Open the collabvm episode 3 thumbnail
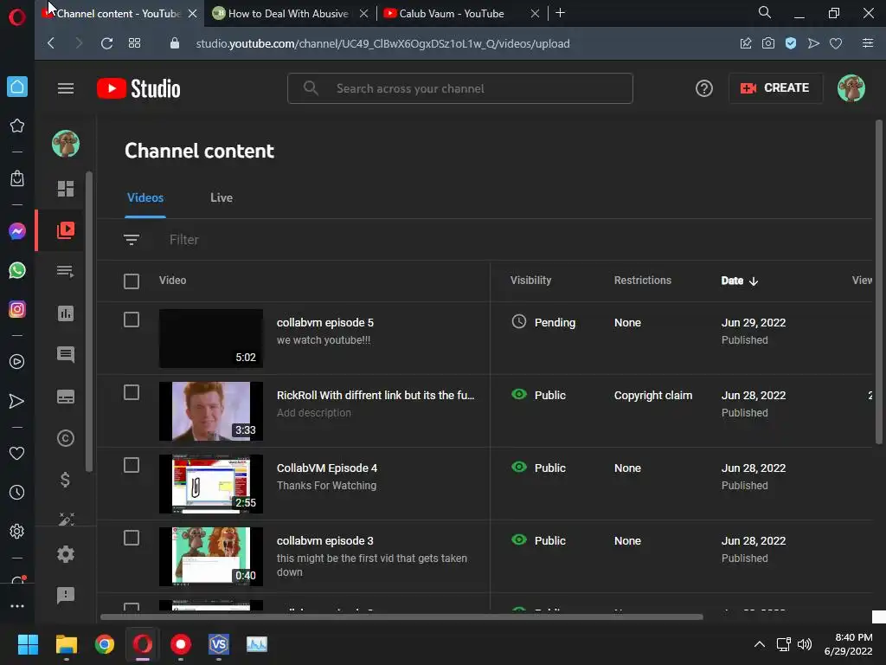The width and height of the screenshot is (886, 665). point(211,557)
